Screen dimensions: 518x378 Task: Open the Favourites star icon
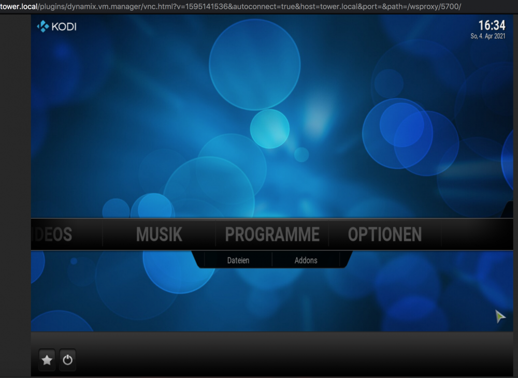click(x=47, y=360)
